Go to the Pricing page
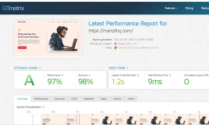Viewport: 209px width, 125px height. pos(189,8)
